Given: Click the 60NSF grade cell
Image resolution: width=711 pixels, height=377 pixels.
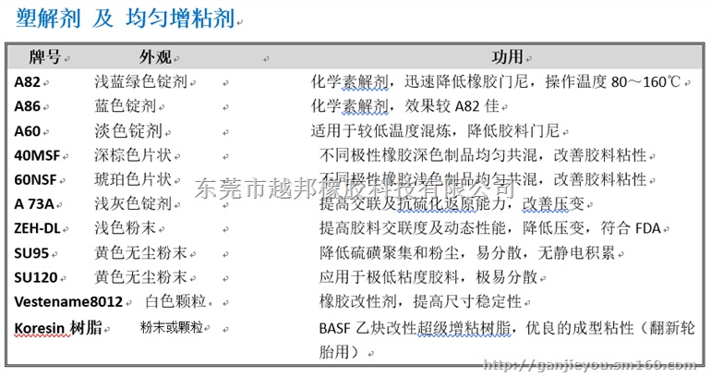Looking at the screenshot, I should click(x=35, y=179).
